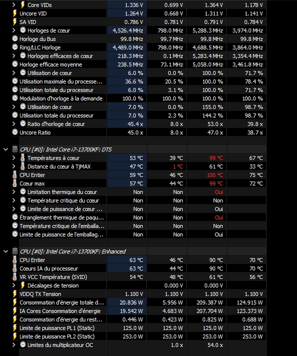The image size is (297, 356).
Task: Click the chip icon of Intel Core i7-13700KF: DTS
Action: 15,149
